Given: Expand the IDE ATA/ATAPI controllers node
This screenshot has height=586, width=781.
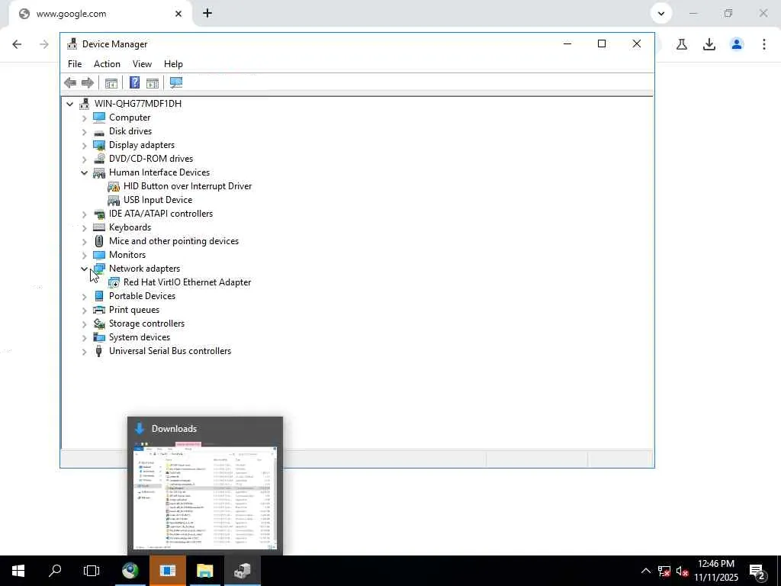Looking at the screenshot, I should [x=84, y=214].
